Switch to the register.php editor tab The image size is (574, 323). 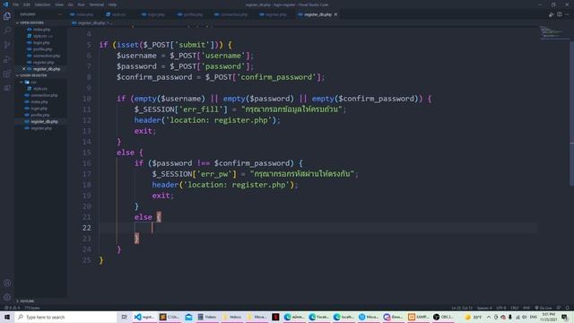(275, 14)
